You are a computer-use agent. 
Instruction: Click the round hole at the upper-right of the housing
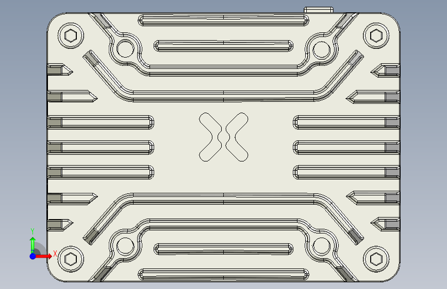(x=322, y=49)
